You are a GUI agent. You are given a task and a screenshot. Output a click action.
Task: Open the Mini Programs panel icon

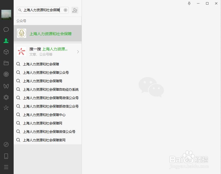point(6,144)
